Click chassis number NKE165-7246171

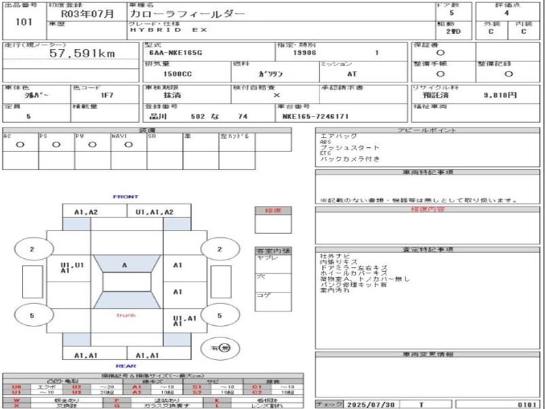(315, 117)
